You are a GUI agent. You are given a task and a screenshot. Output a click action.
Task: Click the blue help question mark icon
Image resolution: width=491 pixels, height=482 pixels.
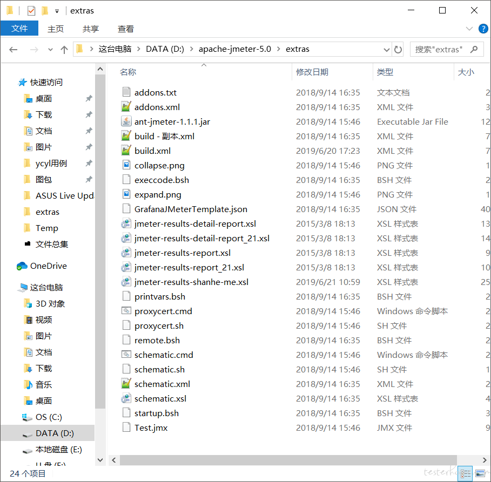[x=483, y=29]
